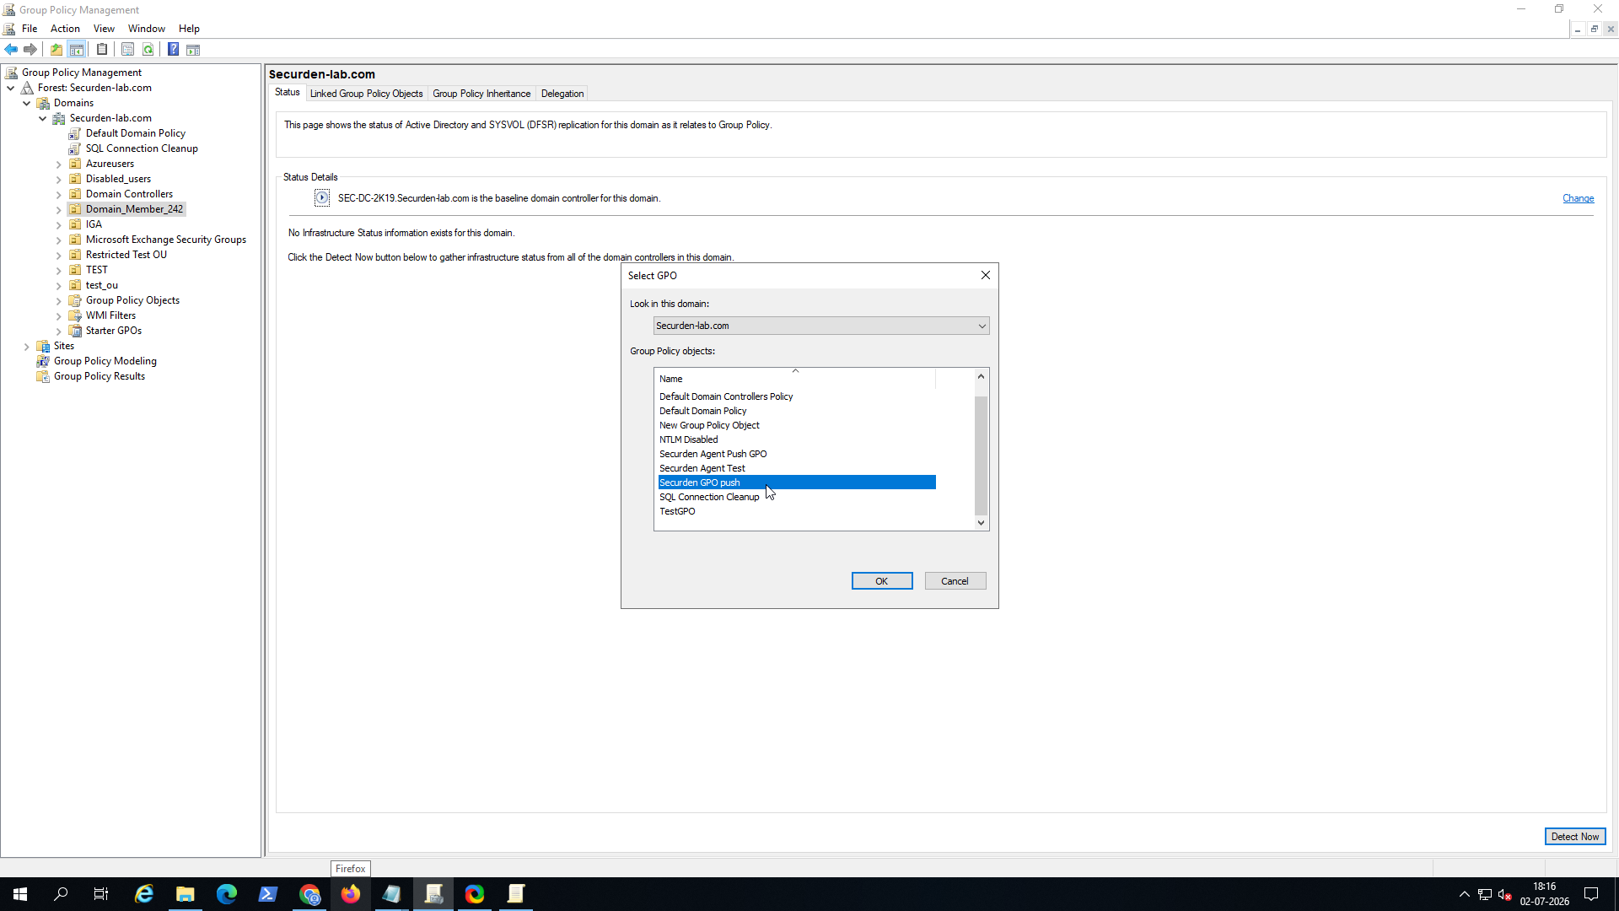1619x911 pixels.
Task: Click the Up one level folder icon
Action: [56, 50]
